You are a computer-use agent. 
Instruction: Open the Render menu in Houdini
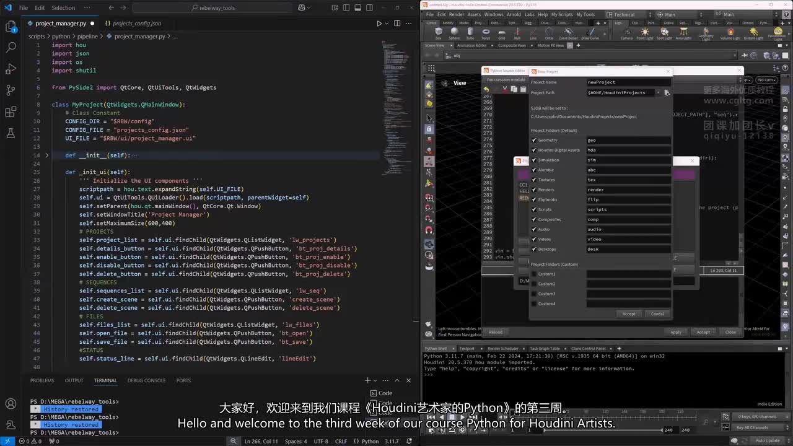point(456,14)
